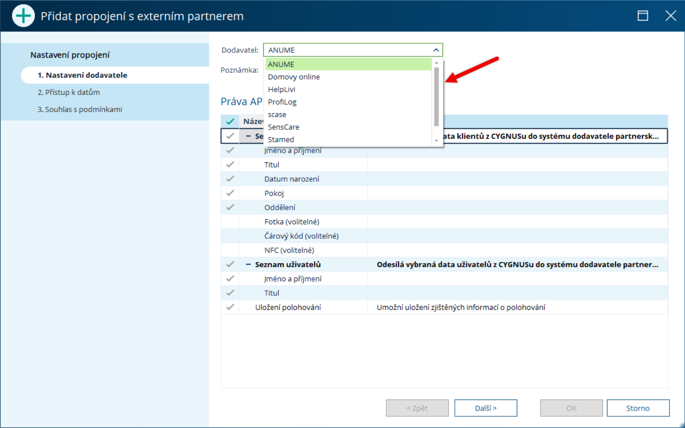Click scroll-down arrow of supplier list
This screenshot has height=428, width=685.
436,141
